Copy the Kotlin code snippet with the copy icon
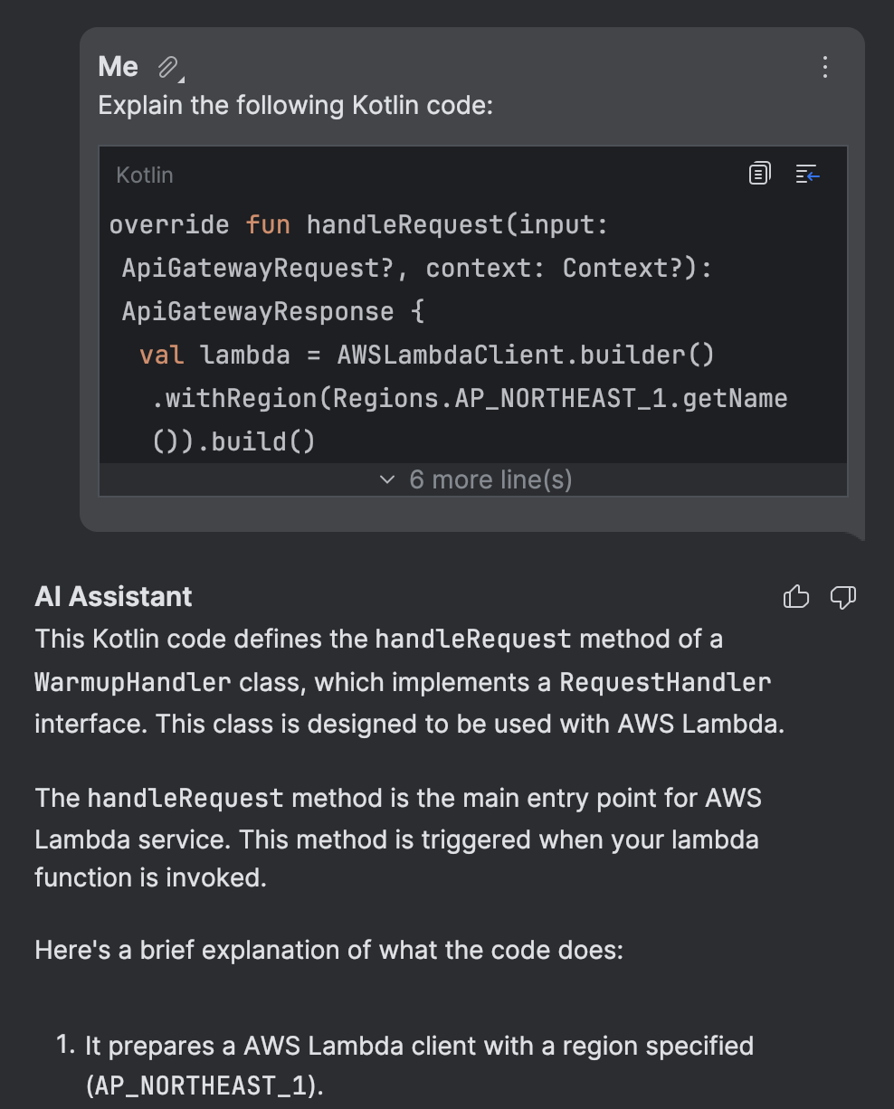The height and width of the screenshot is (1109, 894). [760, 174]
